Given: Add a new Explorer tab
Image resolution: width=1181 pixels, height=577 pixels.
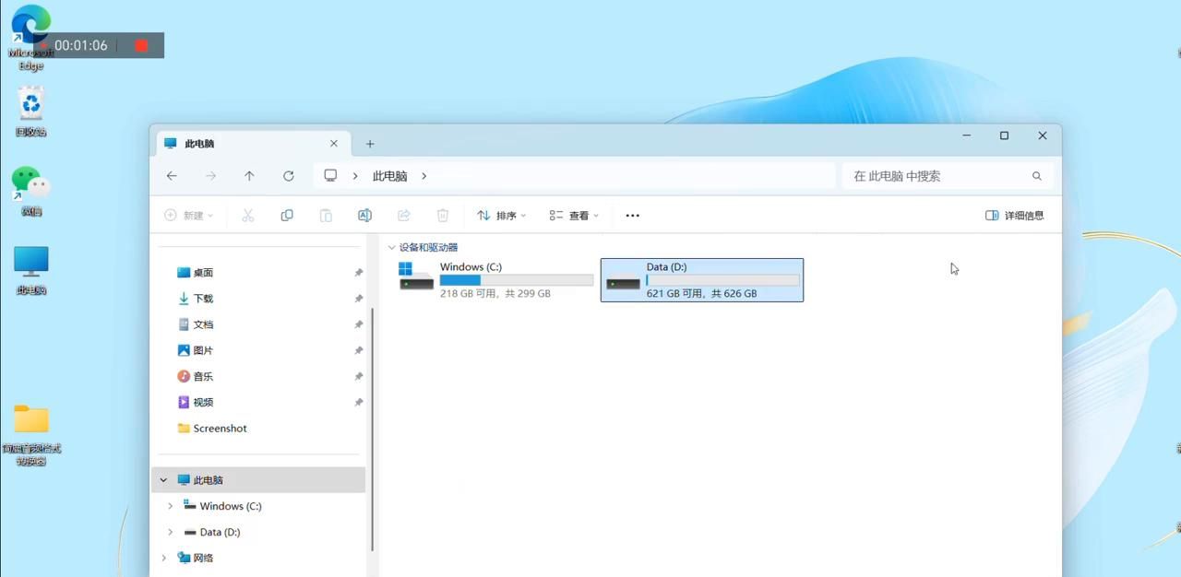Looking at the screenshot, I should (x=370, y=144).
